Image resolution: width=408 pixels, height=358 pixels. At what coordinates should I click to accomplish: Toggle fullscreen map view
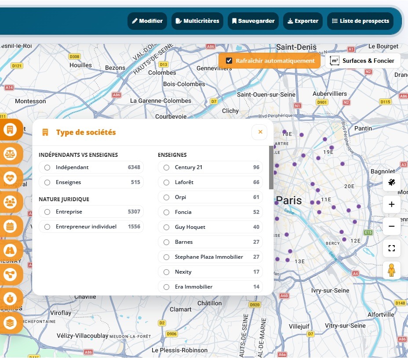tap(391, 248)
